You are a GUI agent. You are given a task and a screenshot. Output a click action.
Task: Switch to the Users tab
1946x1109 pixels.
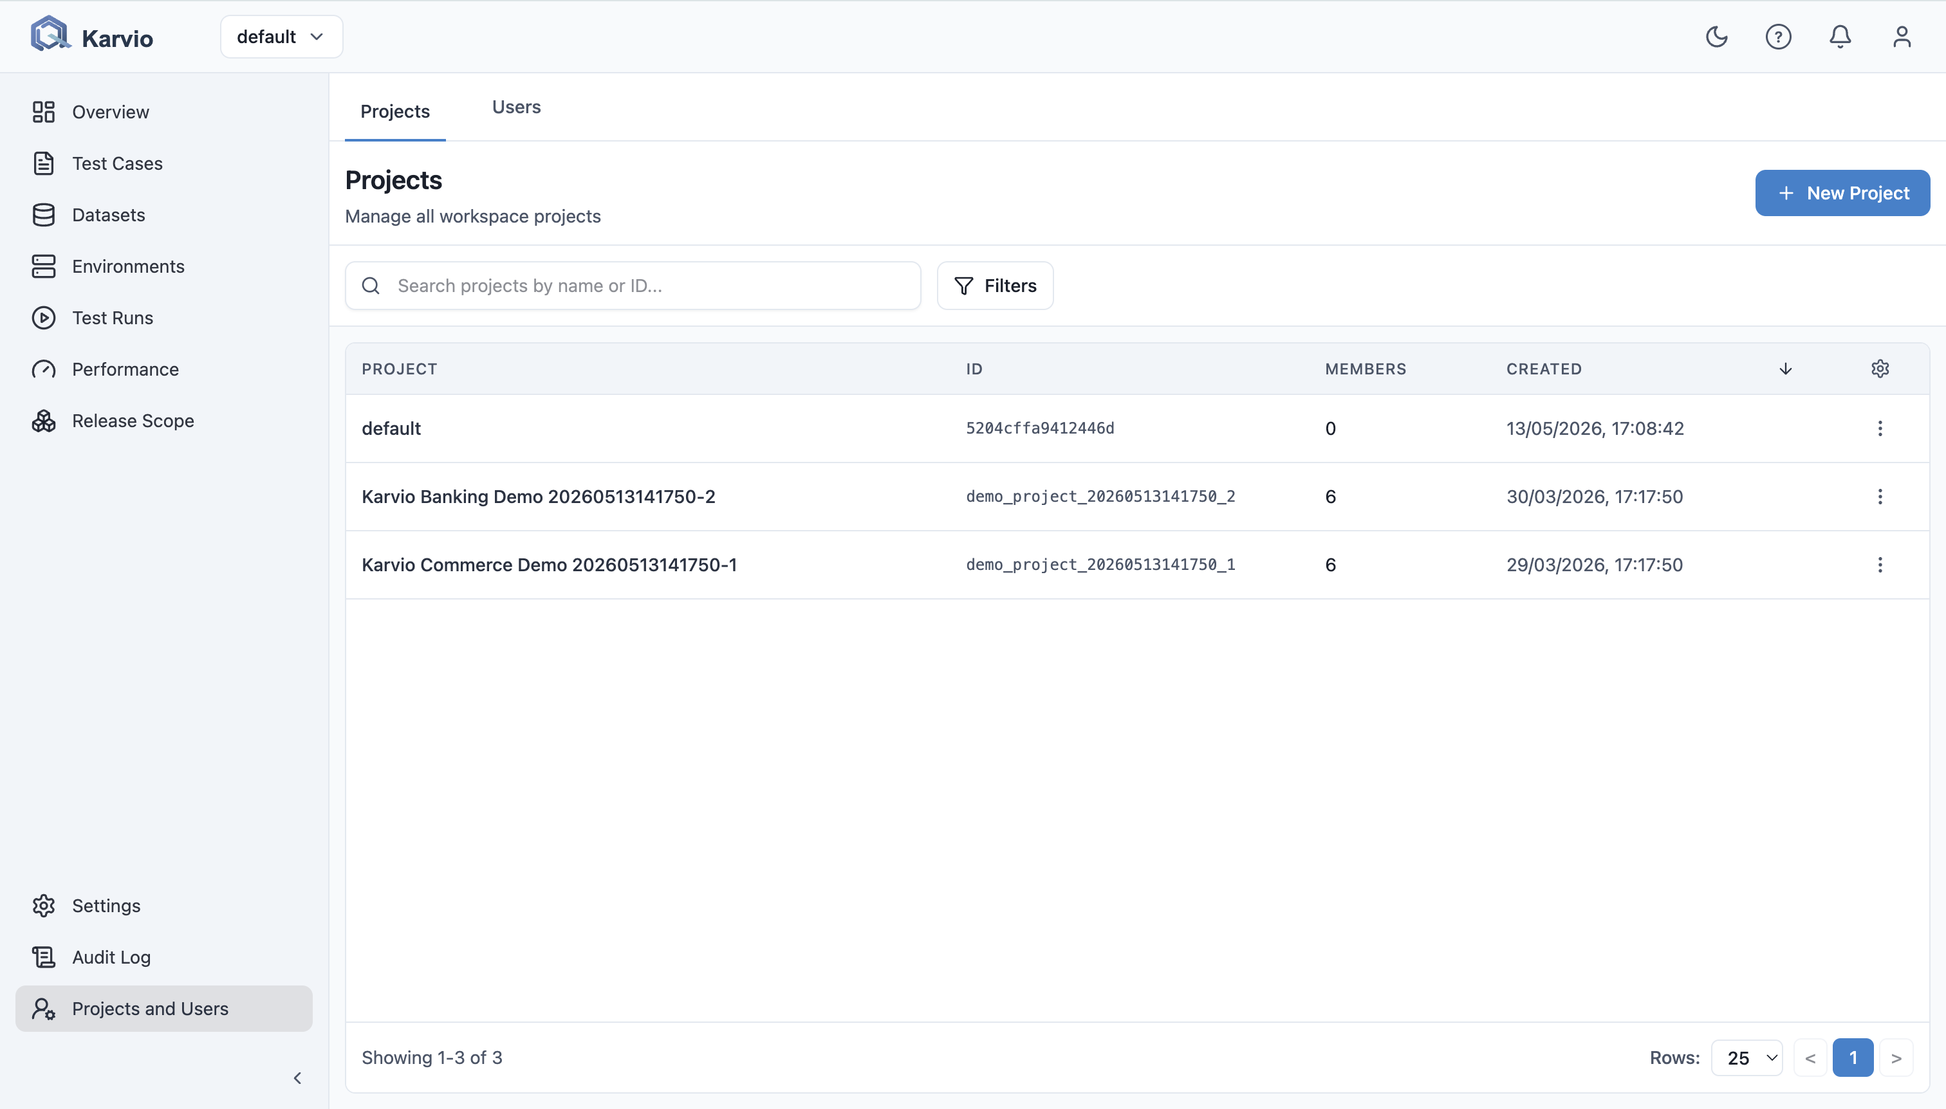click(x=516, y=107)
